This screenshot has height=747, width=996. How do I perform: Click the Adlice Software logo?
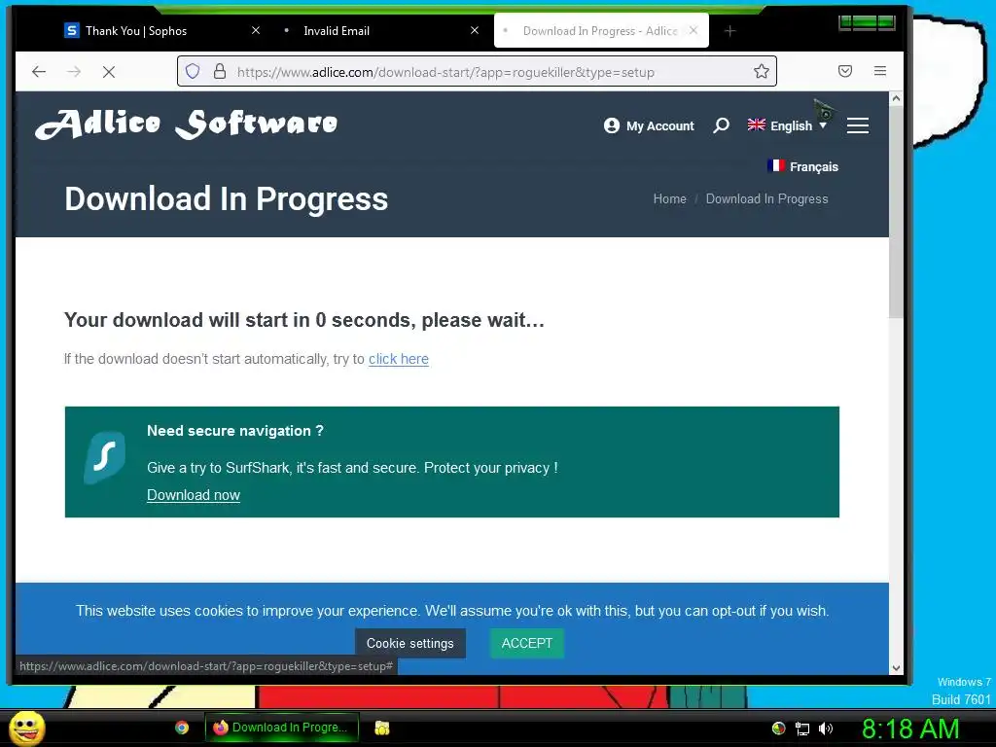[x=186, y=124]
